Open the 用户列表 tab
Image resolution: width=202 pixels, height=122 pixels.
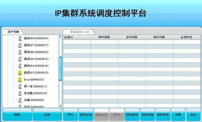pyautogui.click(x=13, y=32)
